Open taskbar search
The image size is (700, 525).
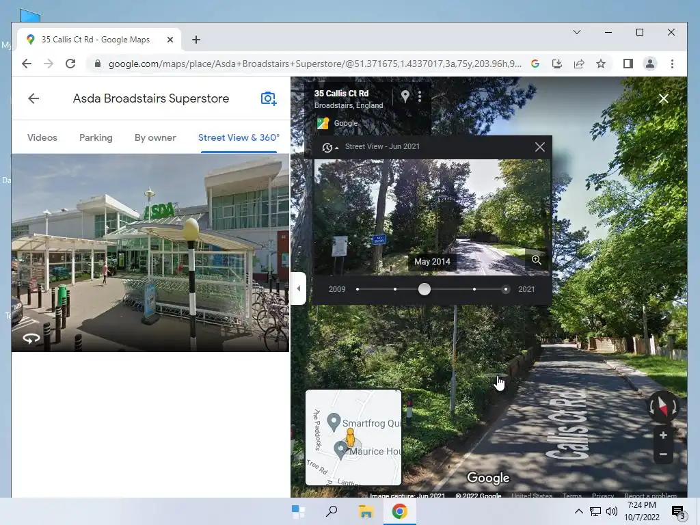332,511
